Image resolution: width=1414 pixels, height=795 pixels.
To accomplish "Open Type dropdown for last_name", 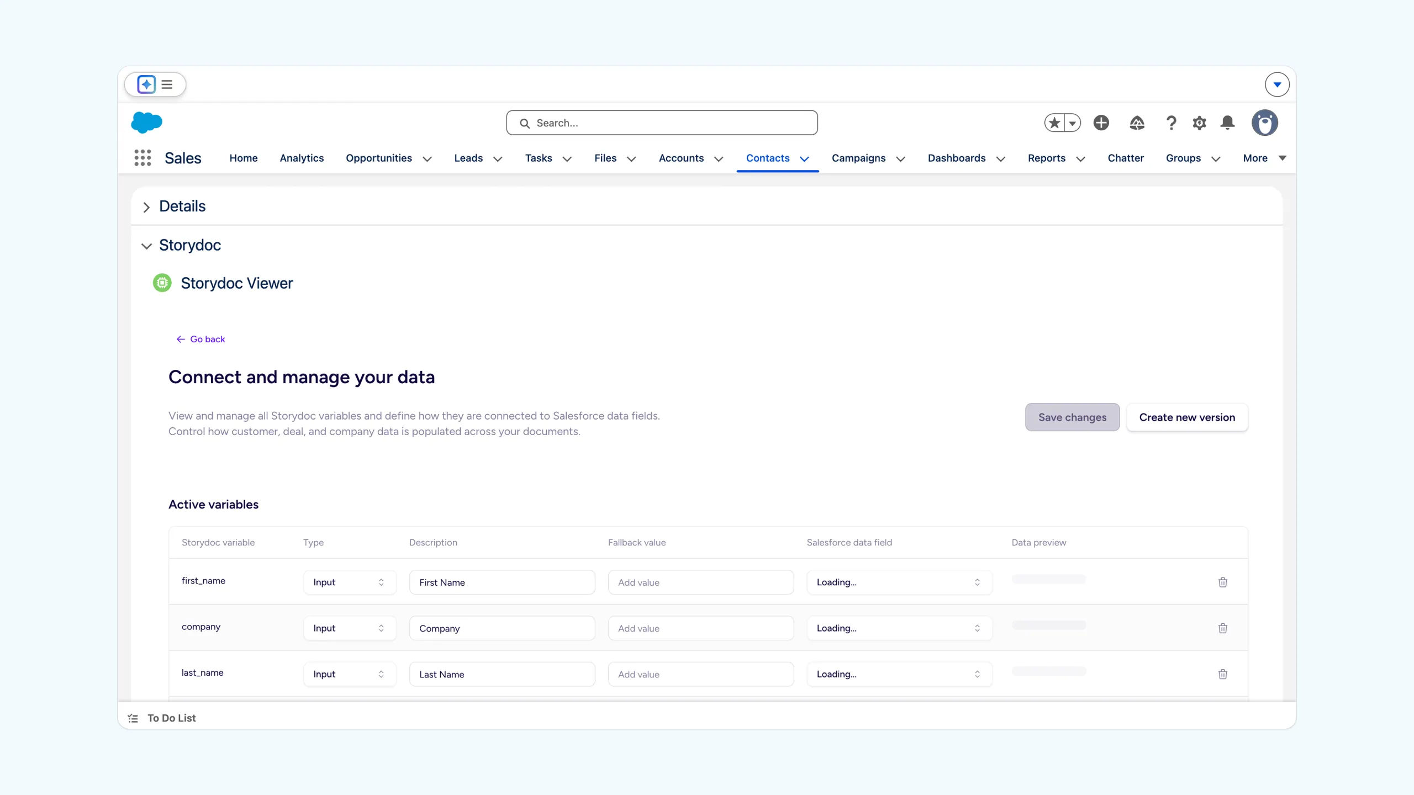I will point(350,674).
